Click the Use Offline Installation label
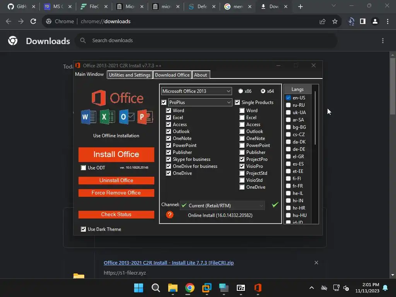 pos(116,136)
